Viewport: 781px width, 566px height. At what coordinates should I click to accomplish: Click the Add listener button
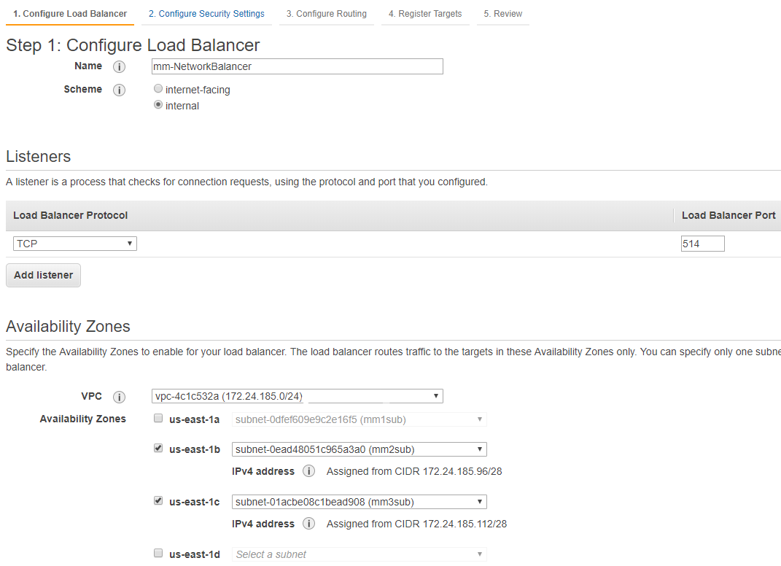pyautogui.click(x=44, y=275)
